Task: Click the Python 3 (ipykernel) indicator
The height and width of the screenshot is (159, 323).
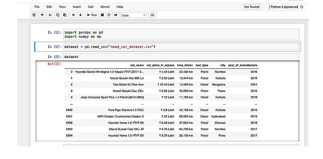Action: click(284, 7)
